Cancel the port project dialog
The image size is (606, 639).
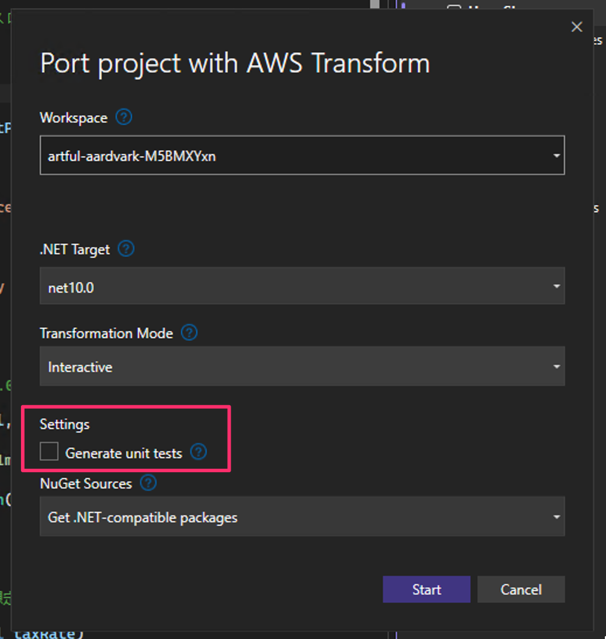(x=521, y=589)
